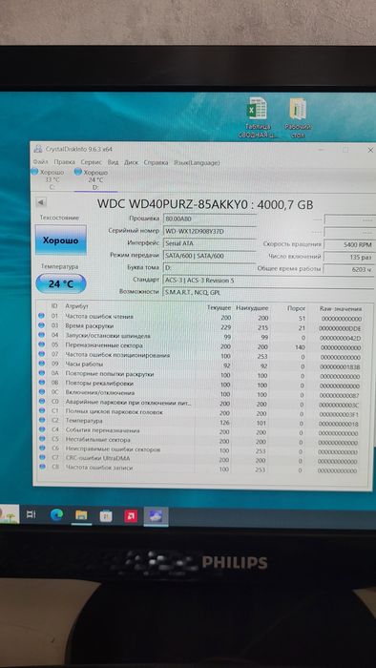This screenshot has height=668, width=376.
Task: Click the 24 °C temperature button
Action: point(60,283)
